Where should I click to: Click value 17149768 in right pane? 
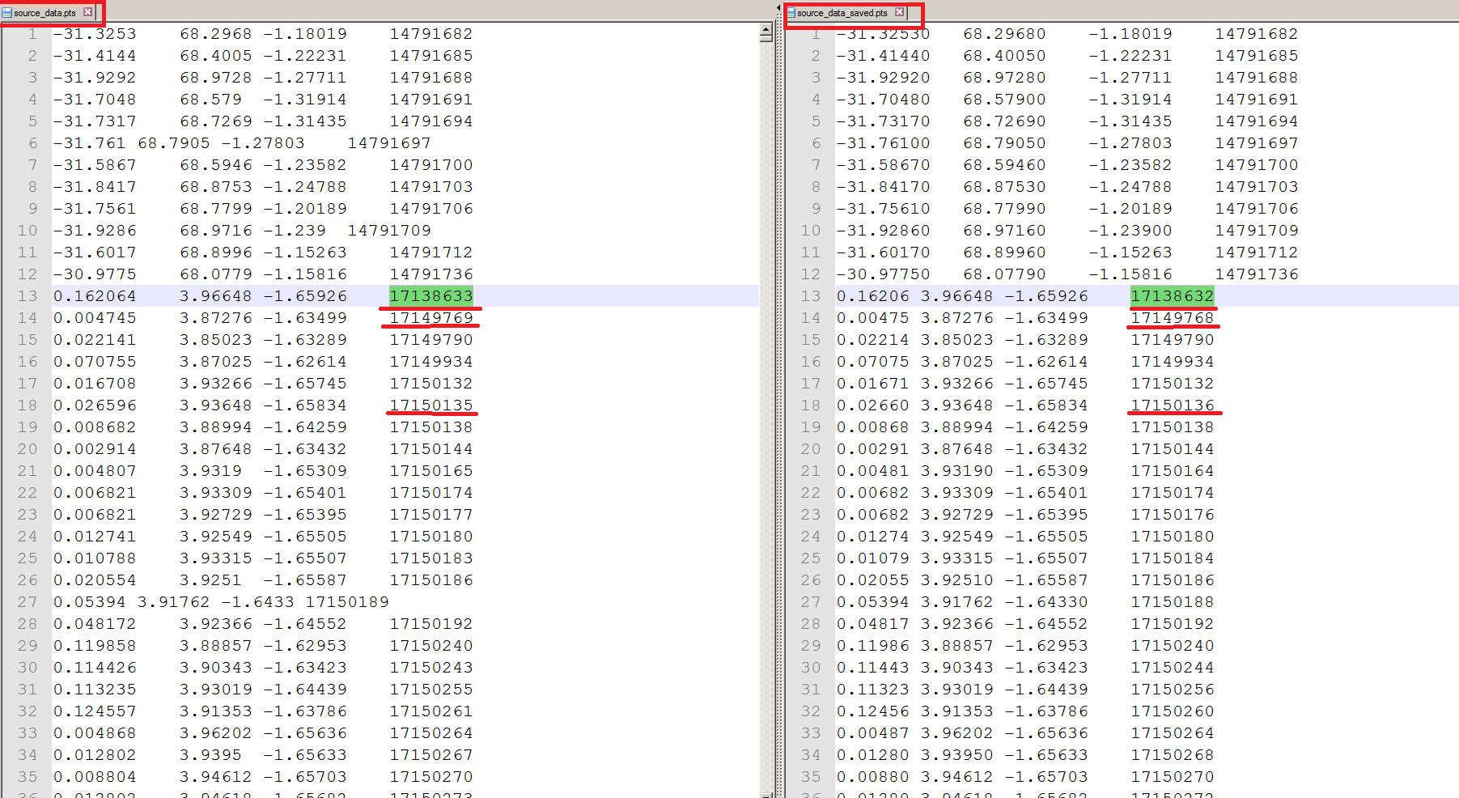tap(1172, 318)
